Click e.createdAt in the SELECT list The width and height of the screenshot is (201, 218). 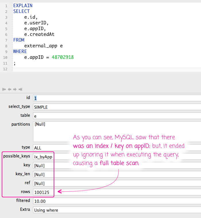coord(39,34)
